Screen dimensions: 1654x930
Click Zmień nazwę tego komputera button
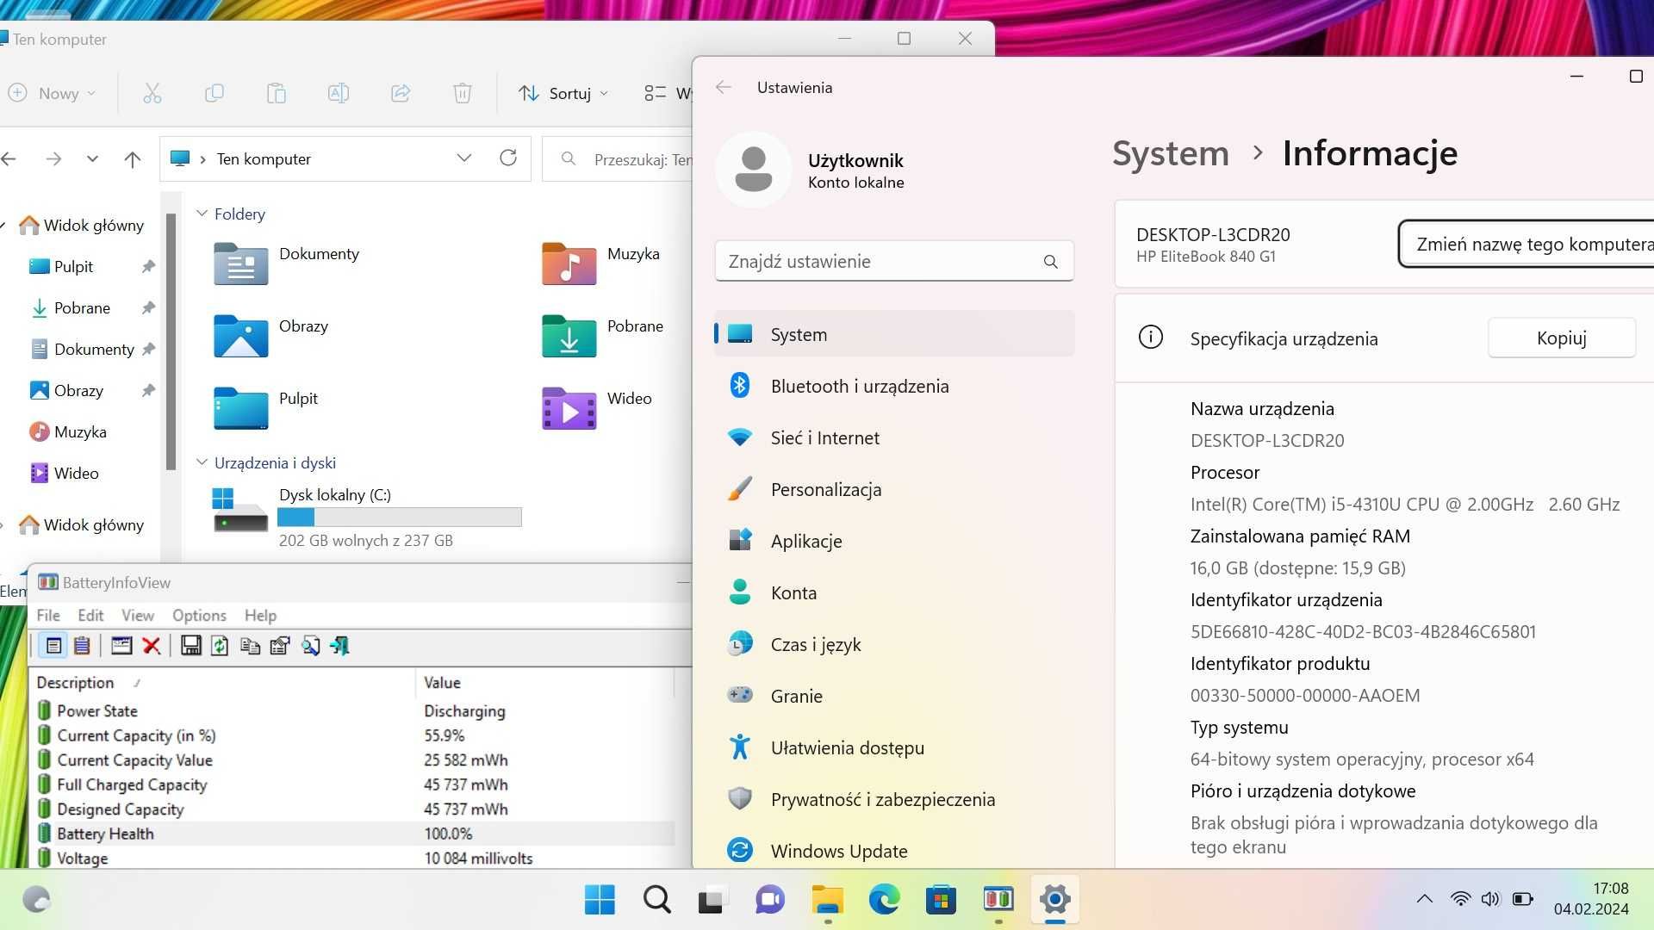click(1527, 244)
